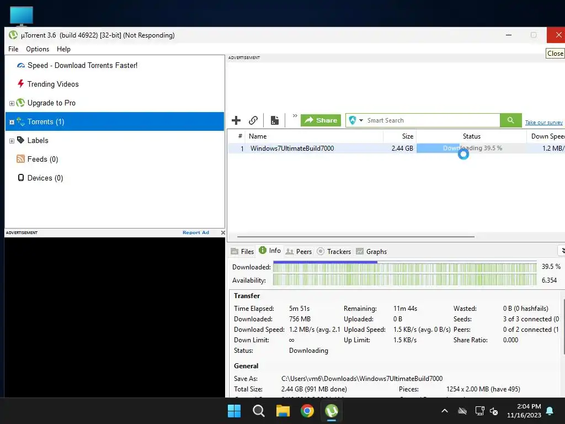Click the uTorrent logo in title bar
This screenshot has height=424, width=565.
coord(13,35)
